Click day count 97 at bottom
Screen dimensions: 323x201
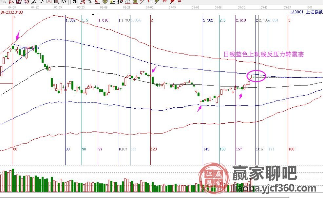(100, 149)
